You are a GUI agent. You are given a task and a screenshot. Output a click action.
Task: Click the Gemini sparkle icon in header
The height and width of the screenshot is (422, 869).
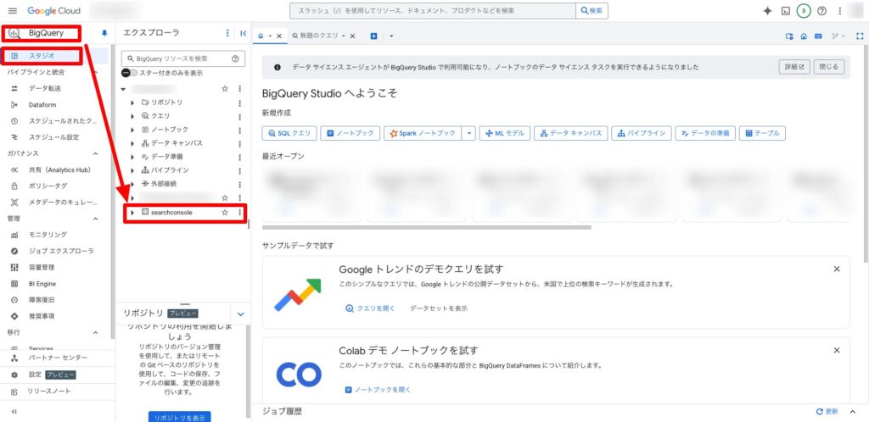(x=767, y=11)
